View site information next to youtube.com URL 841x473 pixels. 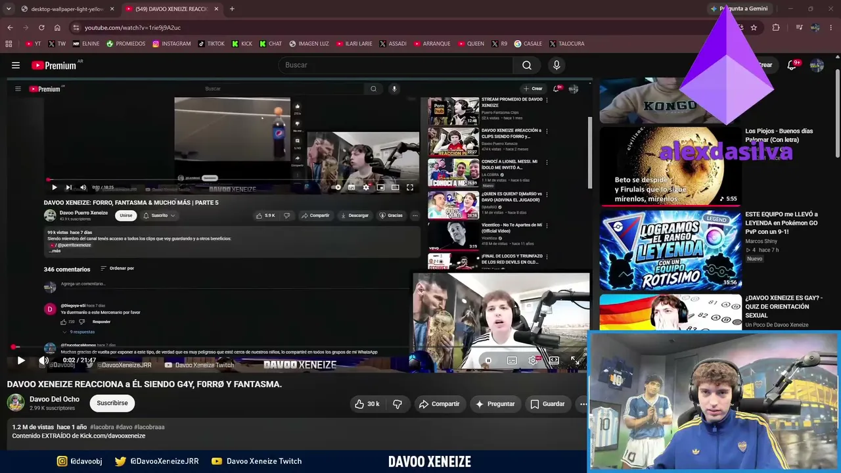pos(76,28)
